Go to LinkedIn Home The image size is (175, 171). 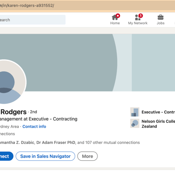point(115,20)
